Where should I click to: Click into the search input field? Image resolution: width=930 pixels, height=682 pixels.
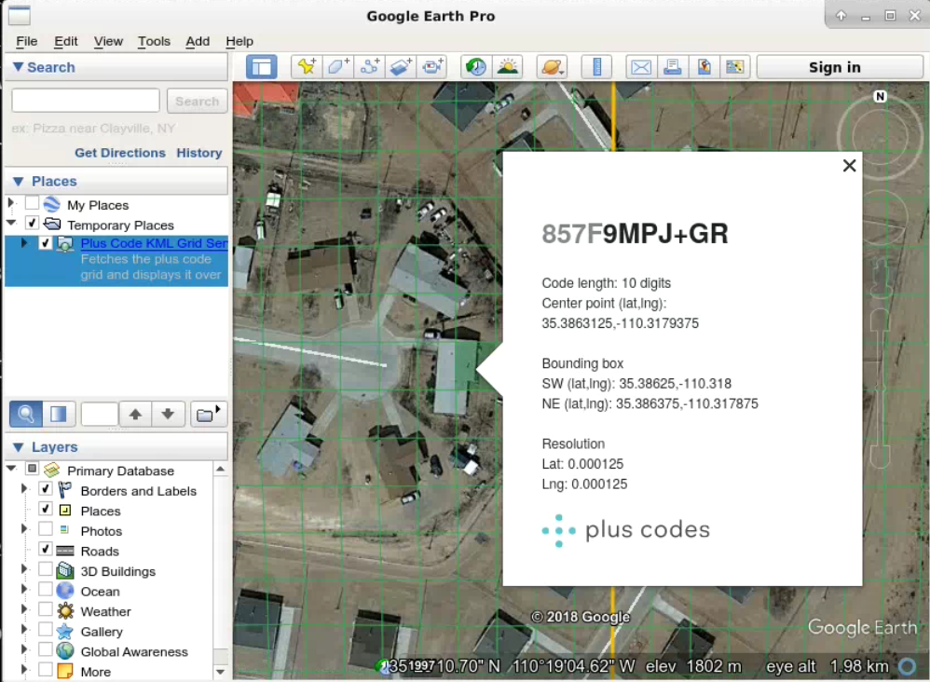click(86, 101)
